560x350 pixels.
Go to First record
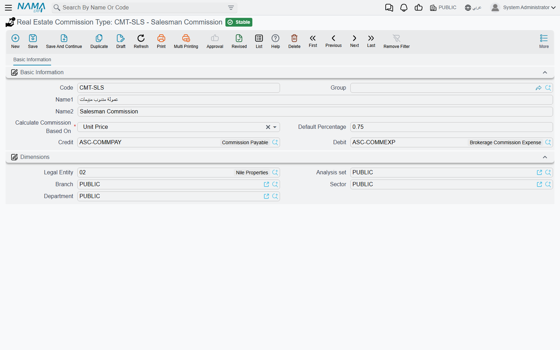pyautogui.click(x=313, y=41)
